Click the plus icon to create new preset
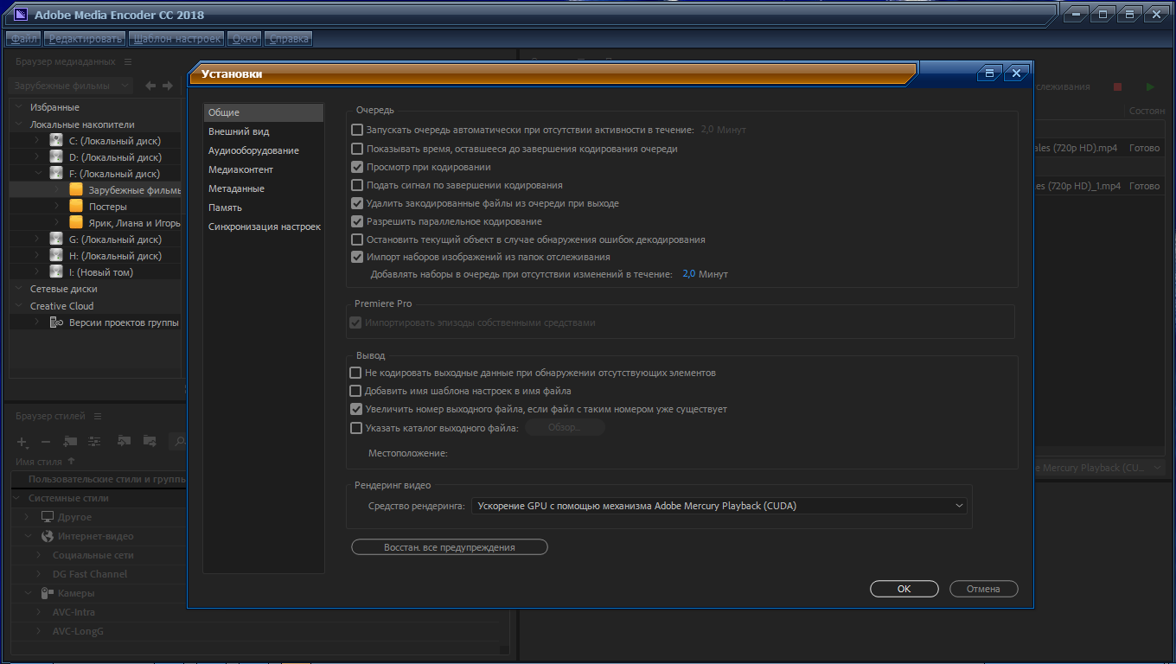 [23, 442]
